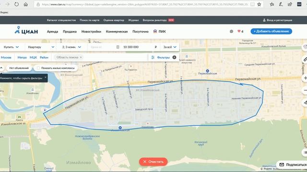This screenshot has width=307, height=172.
Task: Click the Нет объявлений button
Action: tap(19, 68)
